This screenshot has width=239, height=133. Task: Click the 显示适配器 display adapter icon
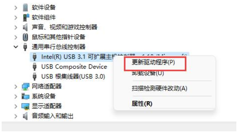[25, 106]
